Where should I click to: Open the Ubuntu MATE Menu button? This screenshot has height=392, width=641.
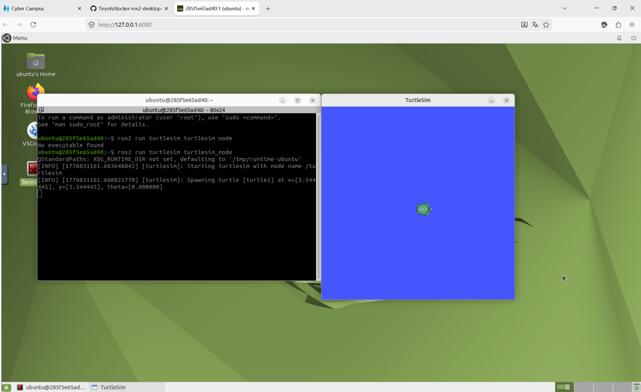click(x=15, y=38)
